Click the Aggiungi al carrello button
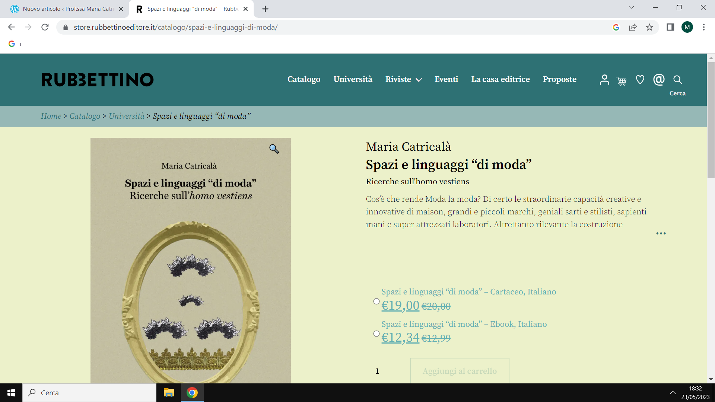The image size is (715, 402). click(460, 371)
